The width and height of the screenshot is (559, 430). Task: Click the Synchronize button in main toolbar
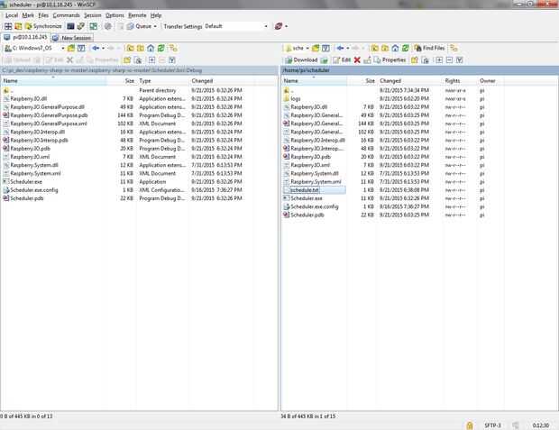(43, 26)
